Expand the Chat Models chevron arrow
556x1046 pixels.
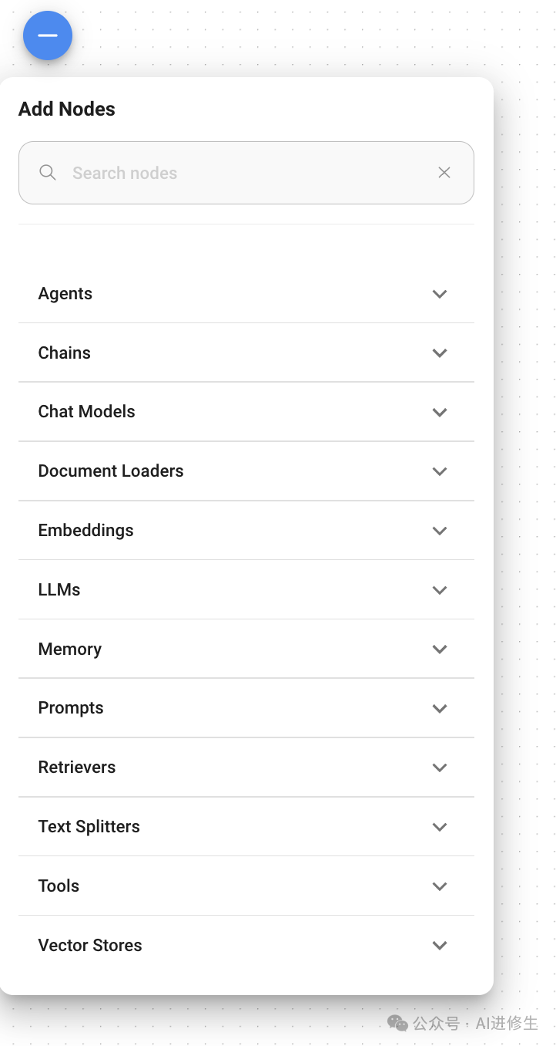click(440, 413)
